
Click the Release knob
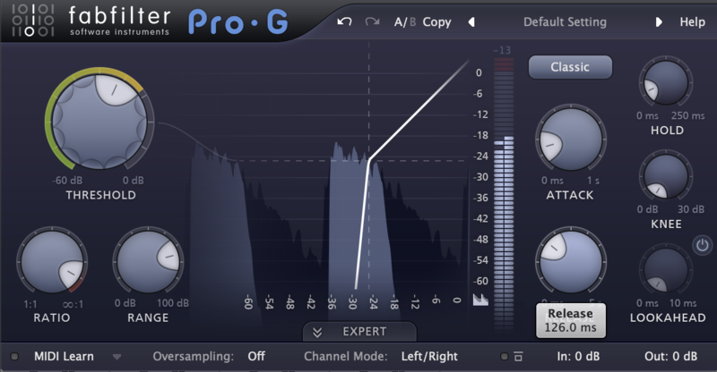coord(570,262)
